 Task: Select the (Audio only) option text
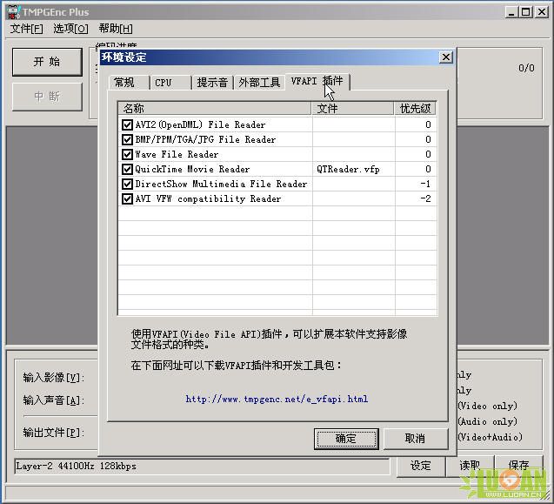pyautogui.click(x=487, y=421)
